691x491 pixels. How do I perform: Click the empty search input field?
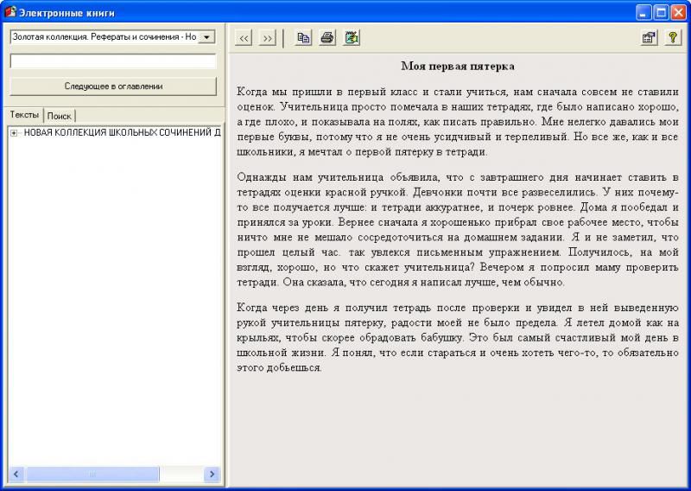tap(112, 61)
